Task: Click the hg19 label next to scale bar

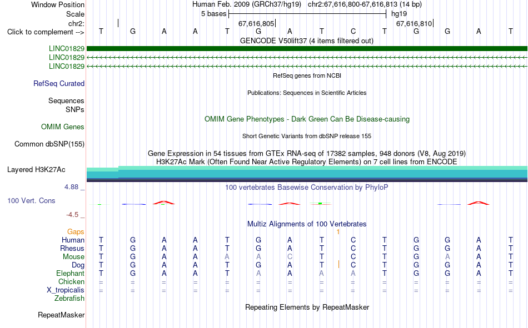Action: (x=399, y=14)
